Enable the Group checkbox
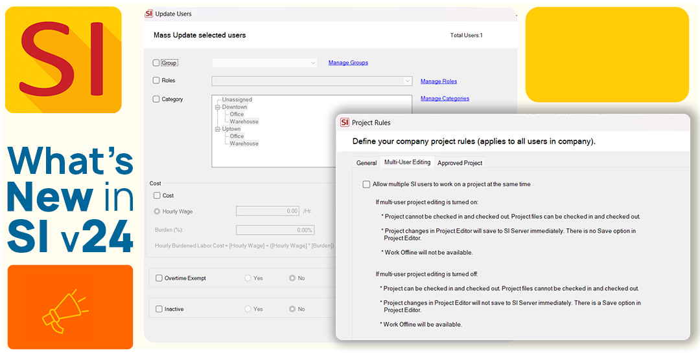Viewport: 700px width, 353px height. (156, 63)
